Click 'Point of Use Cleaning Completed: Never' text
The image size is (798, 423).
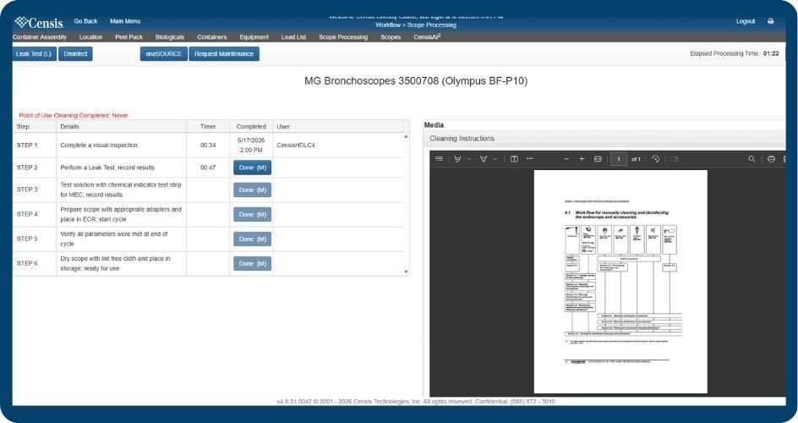click(x=74, y=116)
